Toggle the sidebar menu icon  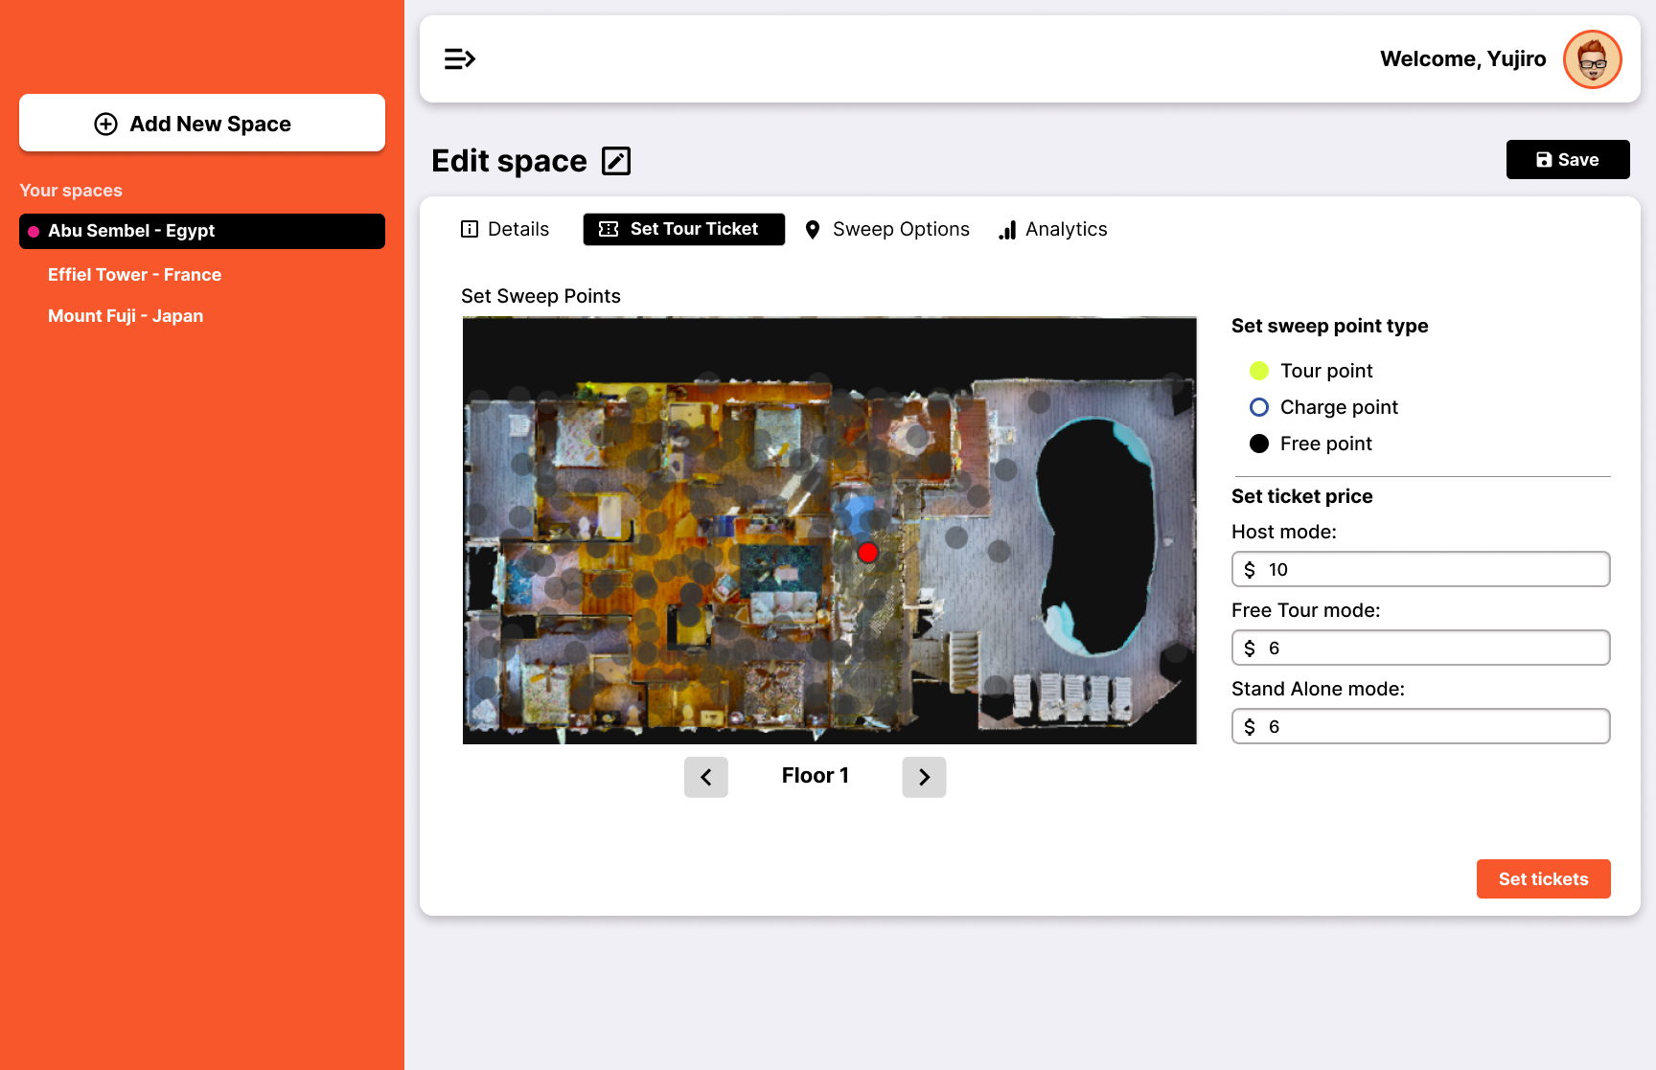pos(460,59)
